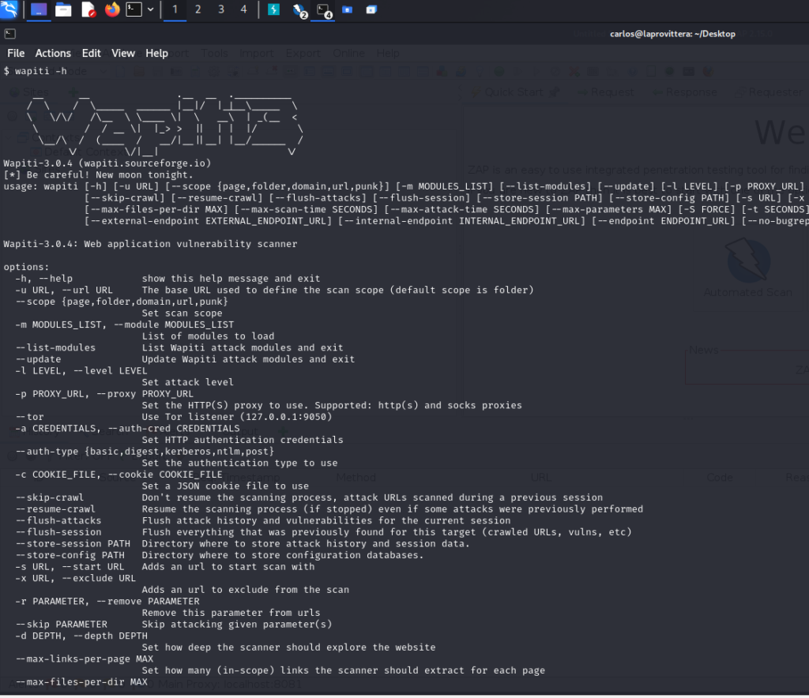Image resolution: width=809 pixels, height=698 pixels.
Task: Open the file manager from panel
Action: tap(63, 10)
